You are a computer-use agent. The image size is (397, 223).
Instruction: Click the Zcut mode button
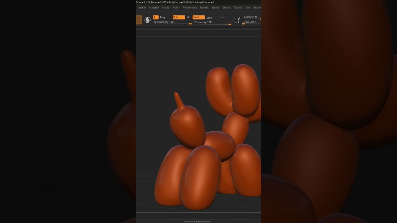(x=222, y=17)
